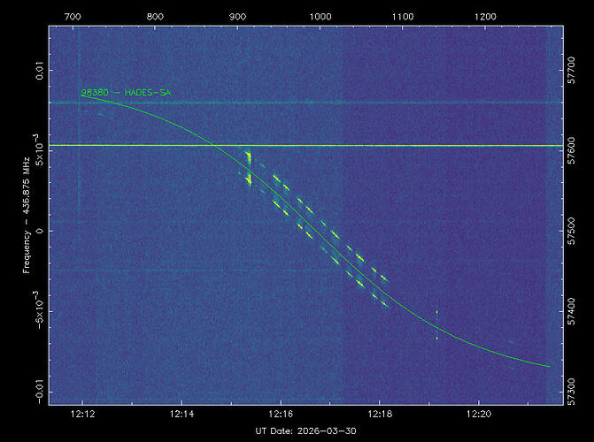Screen dimensions: 594x442
Task: Click the 12:20 time tick label
Action: [x=478, y=412]
